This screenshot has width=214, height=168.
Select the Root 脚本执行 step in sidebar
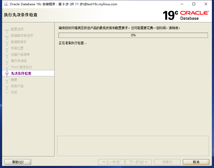point(22,67)
